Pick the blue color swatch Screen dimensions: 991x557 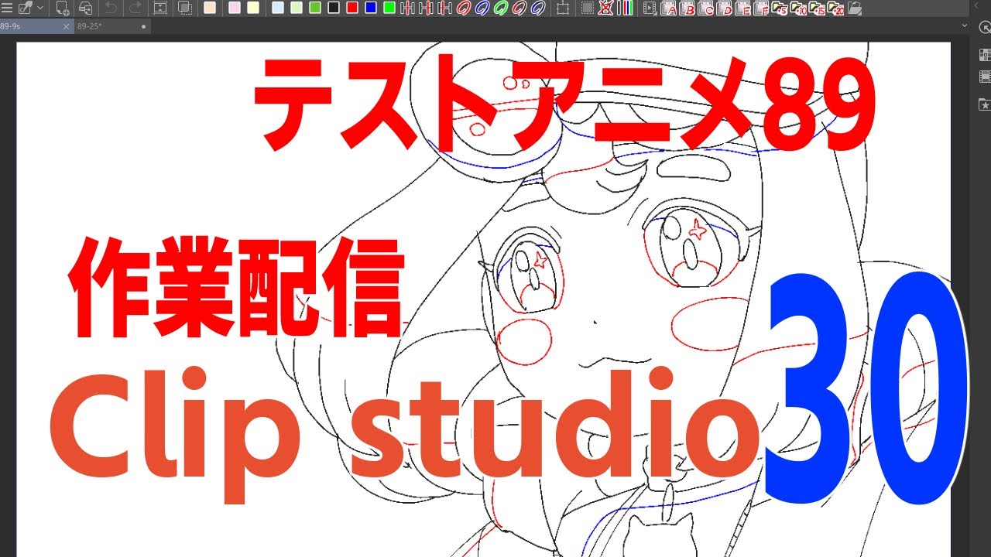click(x=371, y=8)
